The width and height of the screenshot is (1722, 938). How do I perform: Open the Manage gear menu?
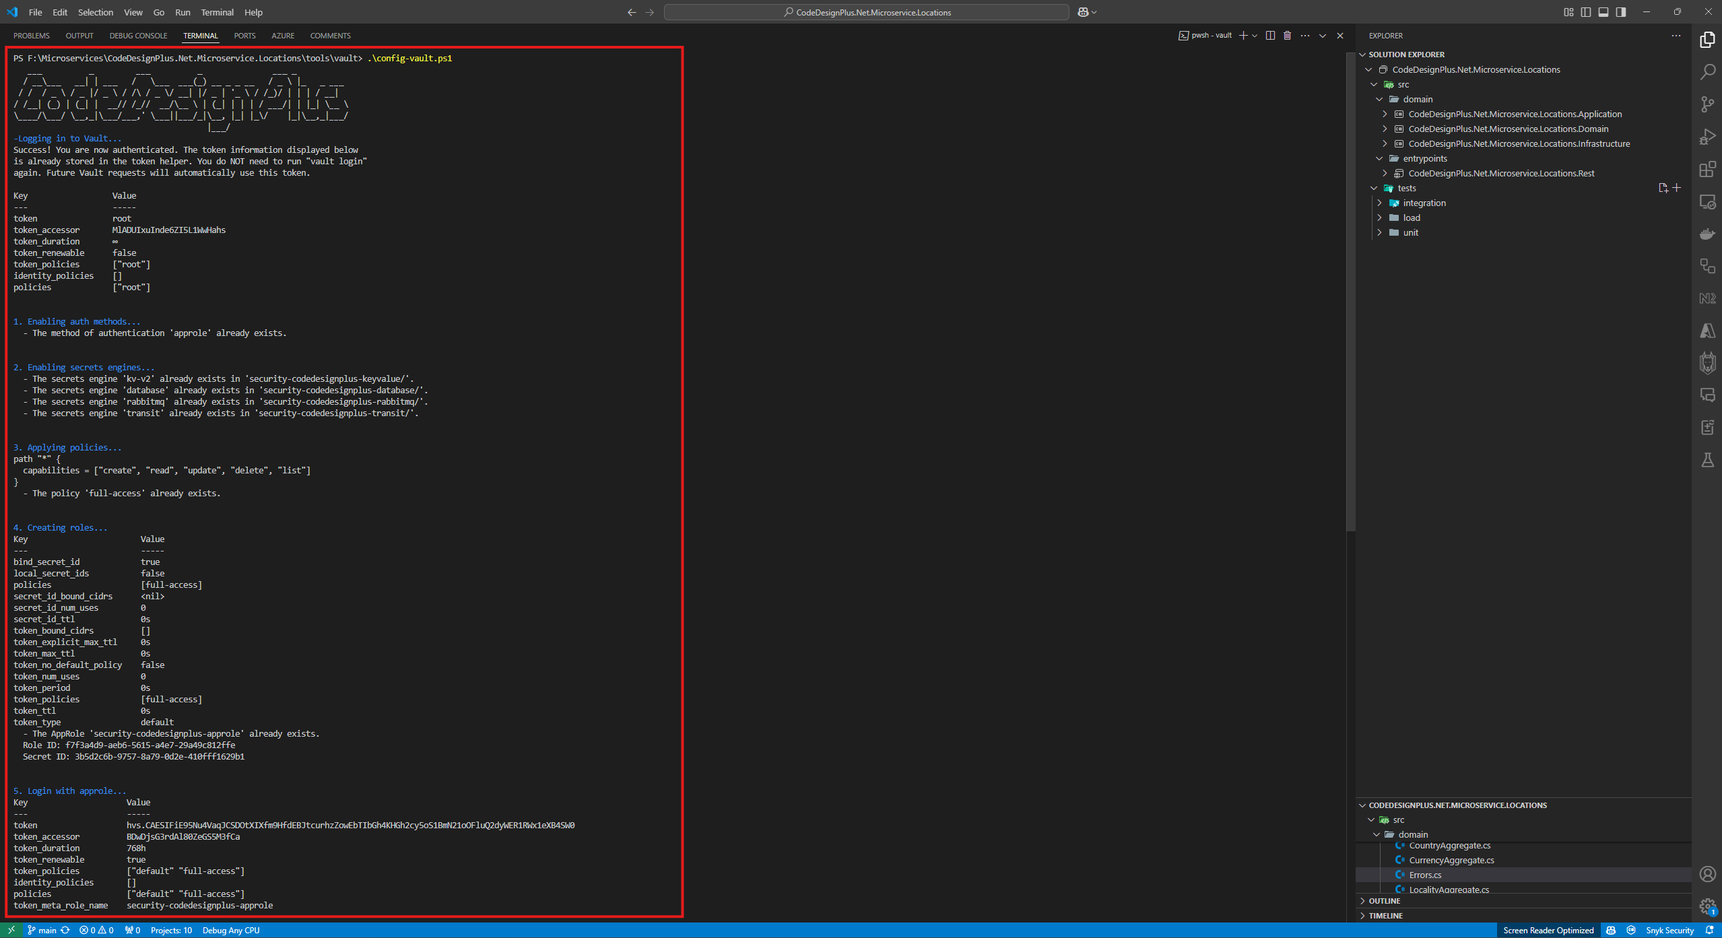click(1707, 906)
